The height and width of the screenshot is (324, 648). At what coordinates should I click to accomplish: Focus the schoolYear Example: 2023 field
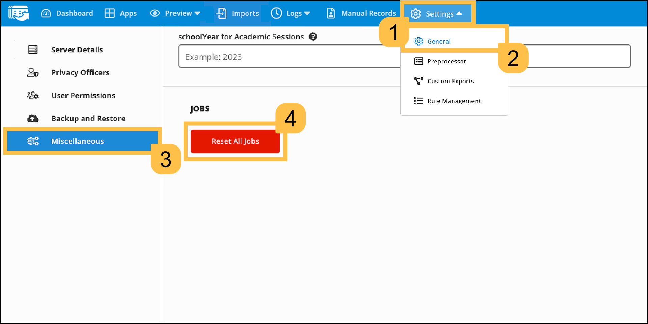[287, 57]
